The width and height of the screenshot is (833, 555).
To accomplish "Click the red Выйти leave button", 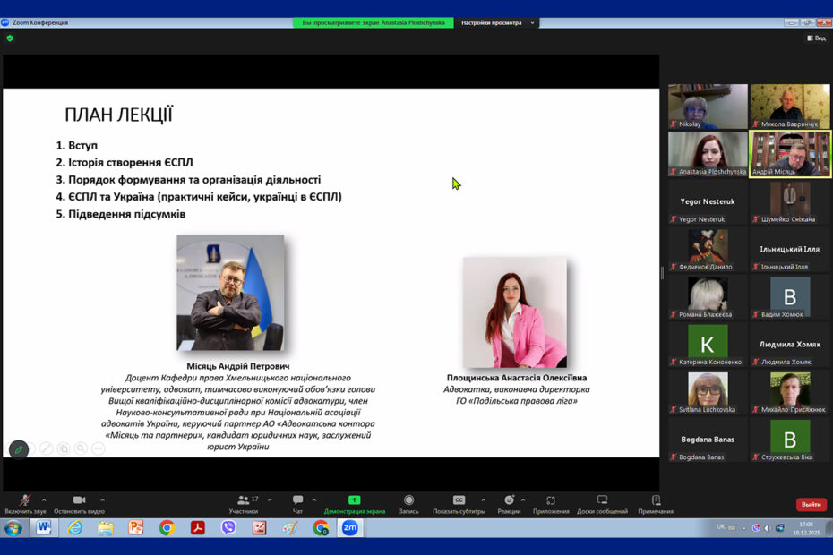I will (811, 505).
